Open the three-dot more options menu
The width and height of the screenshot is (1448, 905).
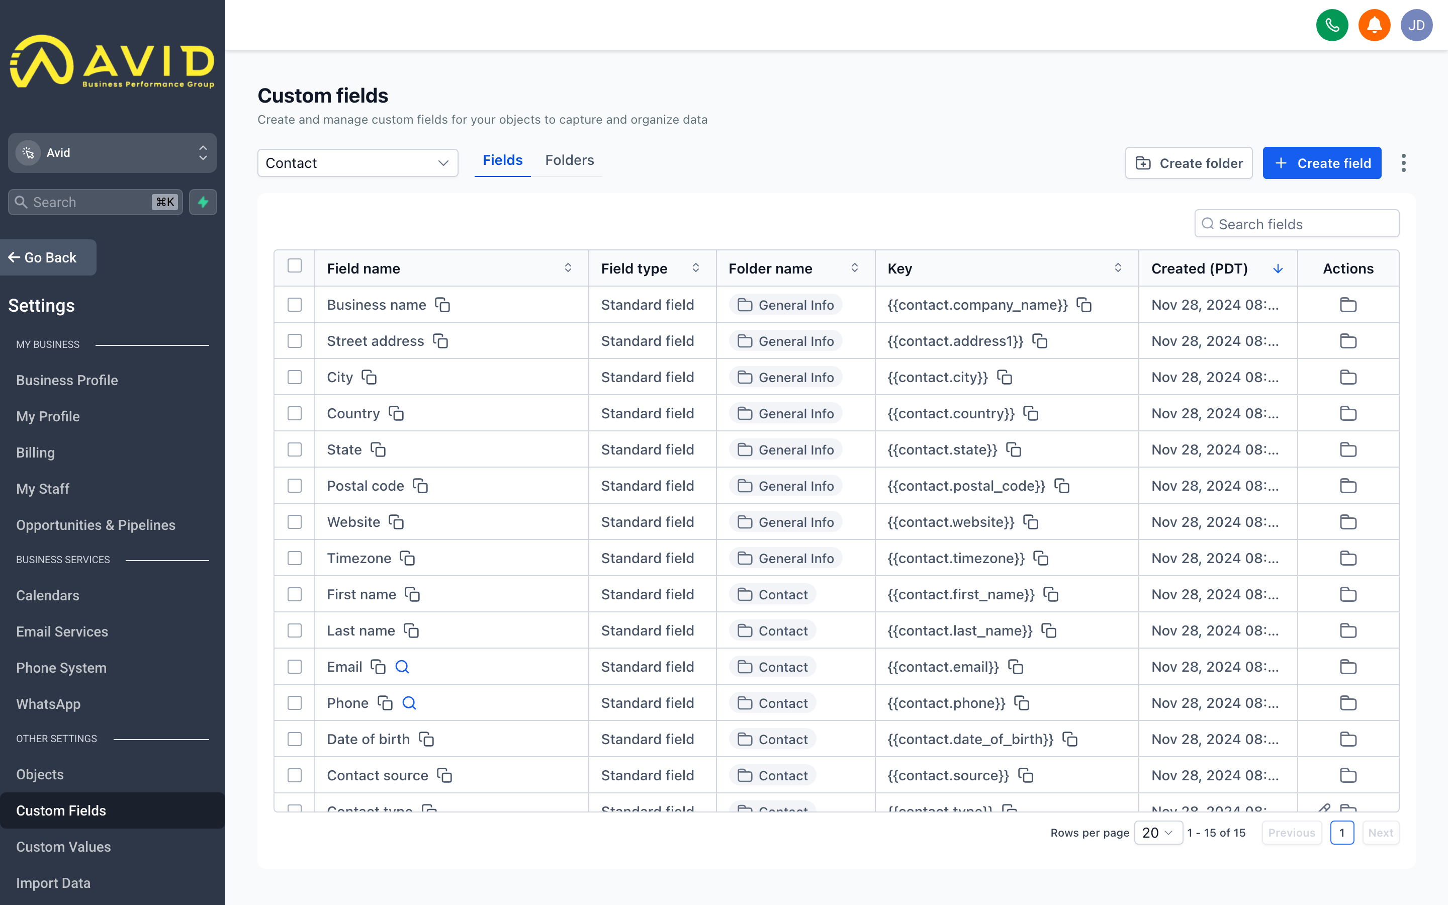pos(1403,163)
